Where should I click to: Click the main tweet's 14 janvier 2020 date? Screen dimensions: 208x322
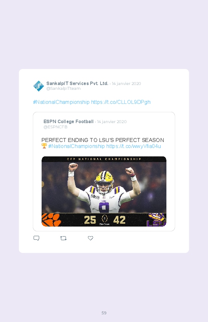(126, 83)
